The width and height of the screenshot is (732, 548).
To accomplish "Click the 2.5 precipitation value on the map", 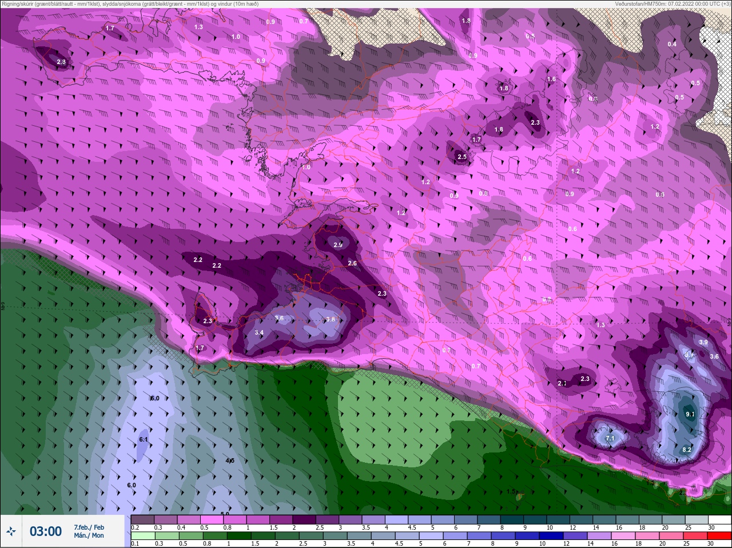I will pos(462,157).
